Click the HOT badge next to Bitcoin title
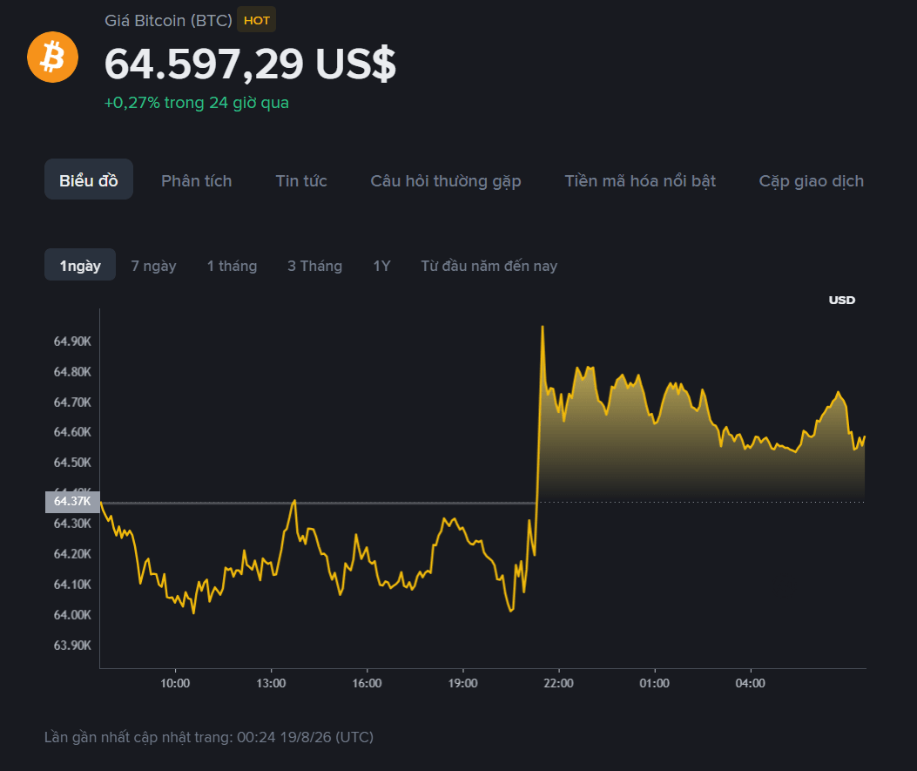Image resolution: width=917 pixels, height=771 pixels. pos(256,21)
